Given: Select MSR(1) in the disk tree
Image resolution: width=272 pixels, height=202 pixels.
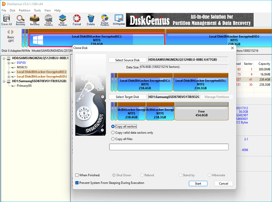Looking at the screenshot, I should click(x=22, y=67).
